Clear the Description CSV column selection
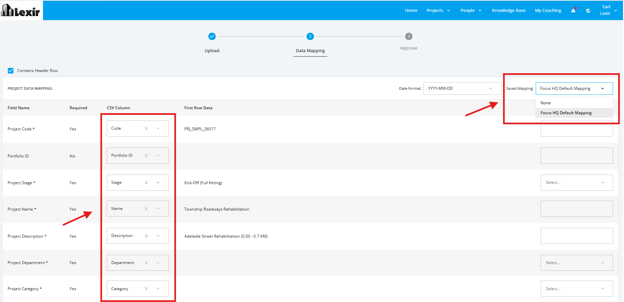624x302 pixels. point(146,236)
